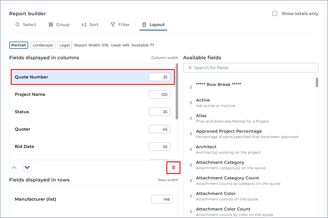Enable Show totals only checkbox
Image resolution: width=328 pixels, height=218 pixels.
275,13
